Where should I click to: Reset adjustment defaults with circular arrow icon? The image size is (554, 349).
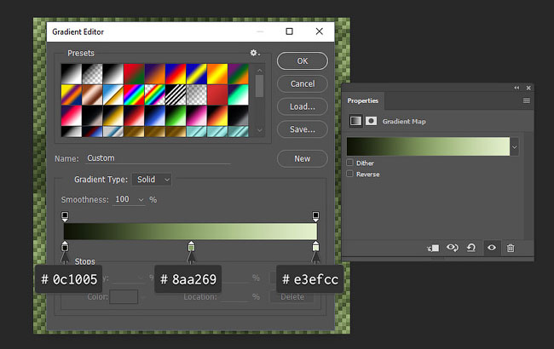pyautogui.click(x=471, y=248)
